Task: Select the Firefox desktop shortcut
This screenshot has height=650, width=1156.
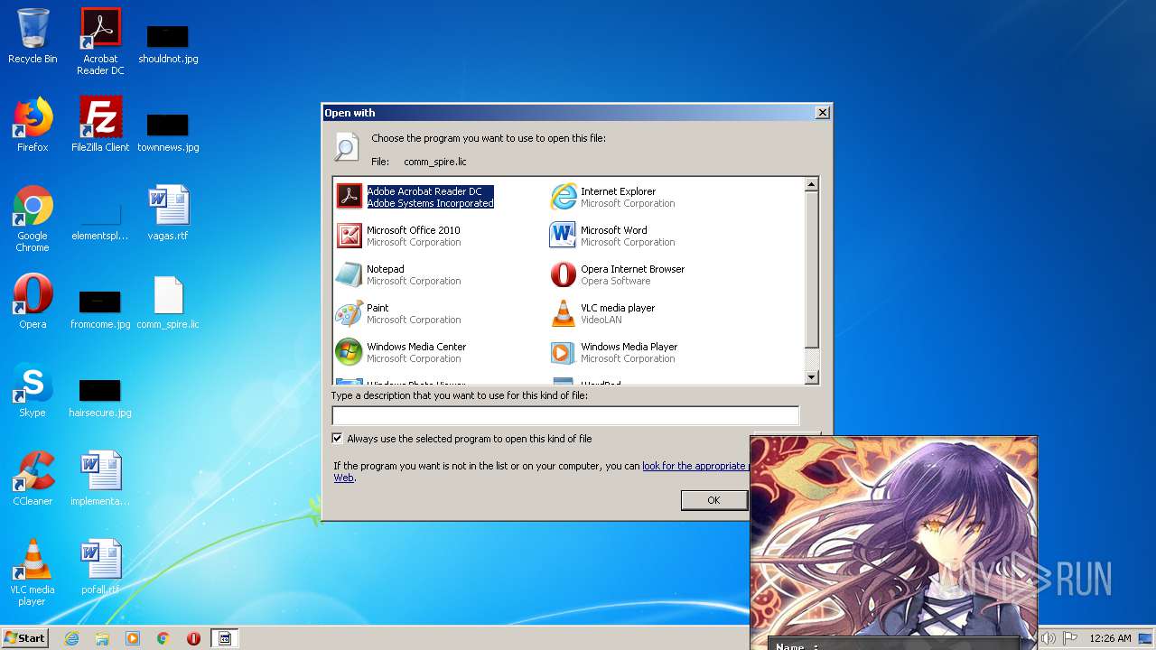Action: [x=33, y=125]
